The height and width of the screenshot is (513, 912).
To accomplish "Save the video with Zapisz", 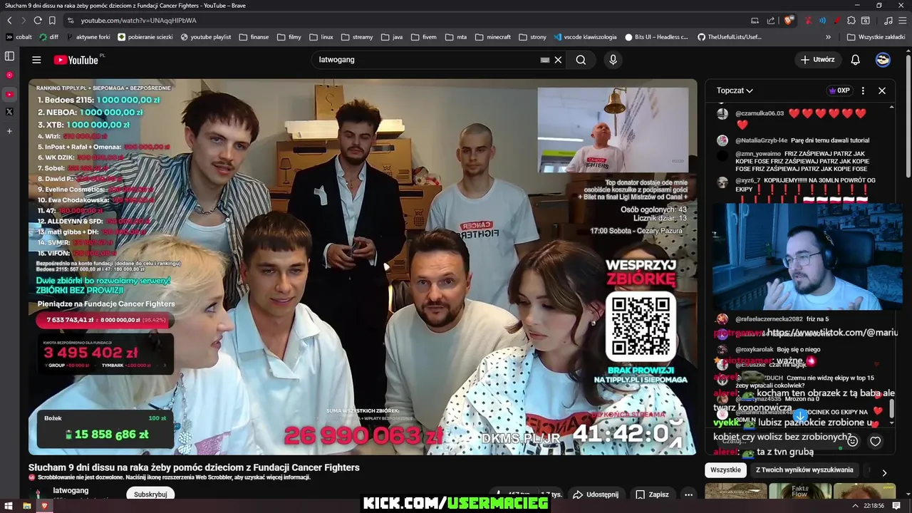I will tap(652, 494).
